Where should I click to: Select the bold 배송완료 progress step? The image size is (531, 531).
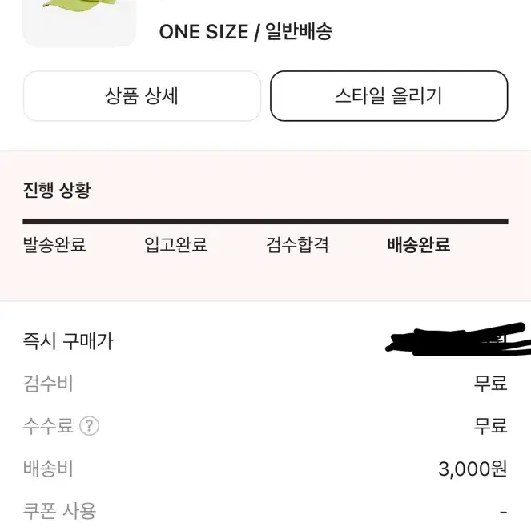click(418, 244)
